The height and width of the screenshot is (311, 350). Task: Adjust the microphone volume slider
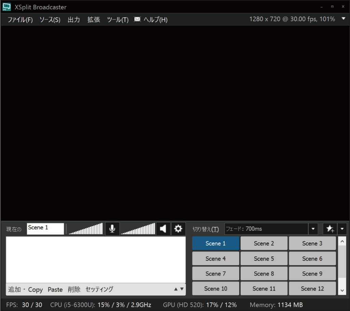coord(85,228)
